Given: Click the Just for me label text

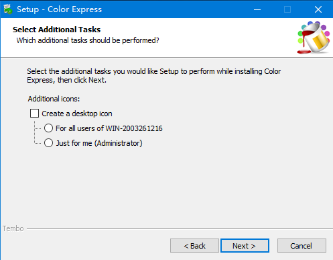Looking at the screenshot, I should click(99, 143).
